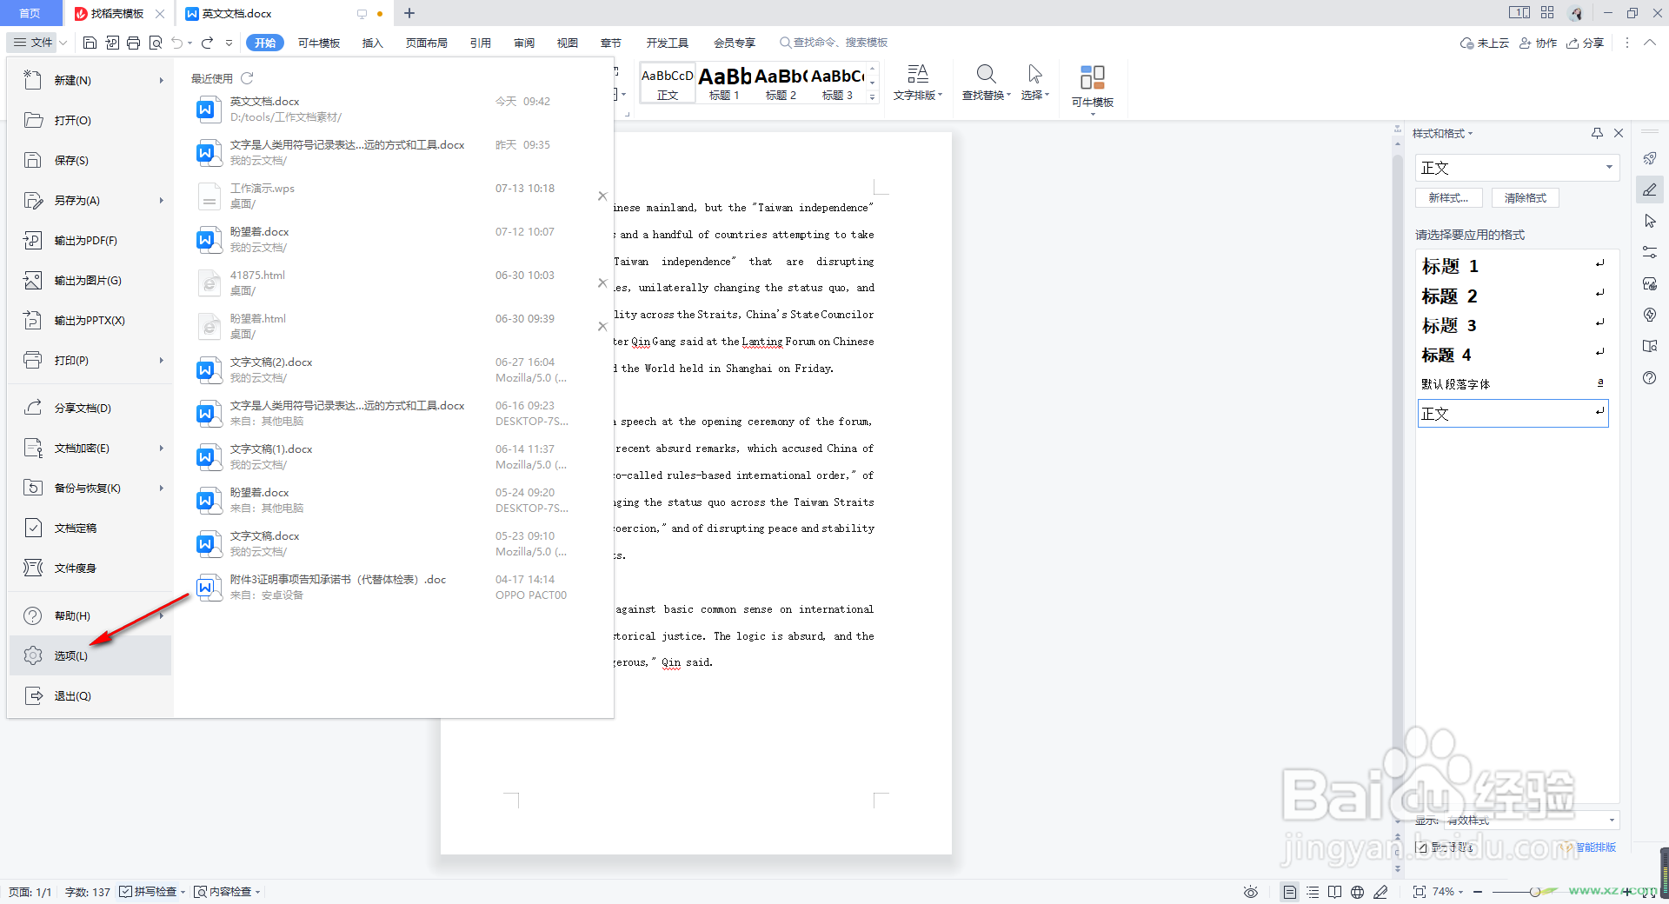Click the settings sliders sidebar icon
This screenshot has width=1669, height=904.
click(x=1650, y=252)
